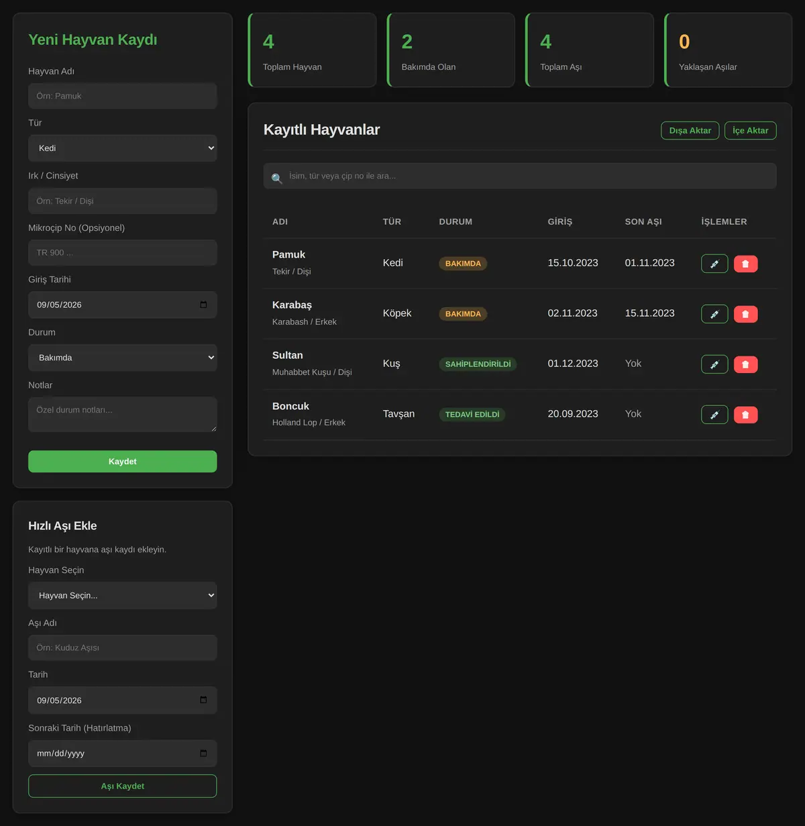The height and width of the screenshot is (826, 805).
Task: Add vaccine for Pamuk via syringe icon
Action: (x=714, y=264)
